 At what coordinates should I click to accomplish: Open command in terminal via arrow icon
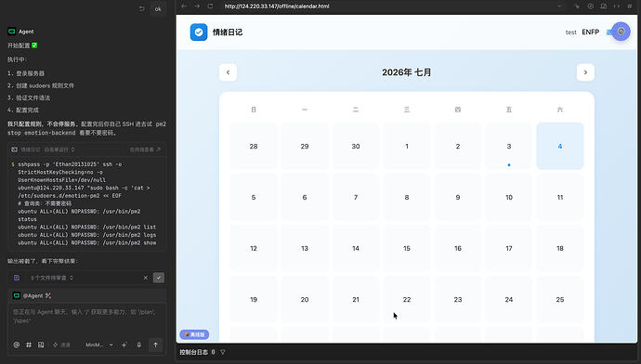159,149
